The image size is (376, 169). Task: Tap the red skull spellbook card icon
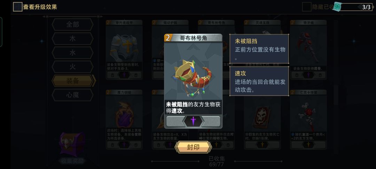pyautogui.click(x=262, y=117)
